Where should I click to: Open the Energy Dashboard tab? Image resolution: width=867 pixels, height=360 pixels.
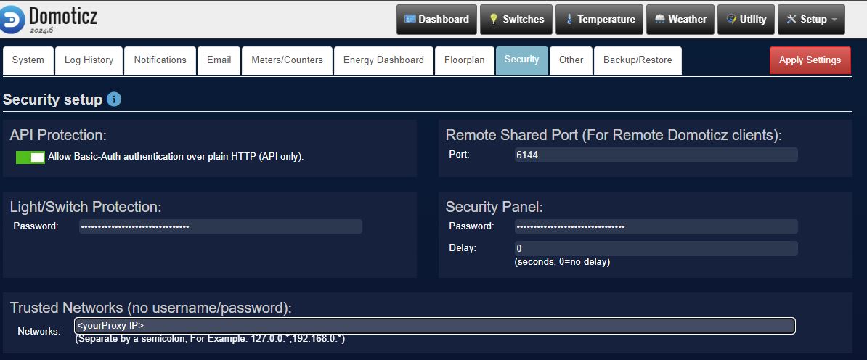coord(383,60)
